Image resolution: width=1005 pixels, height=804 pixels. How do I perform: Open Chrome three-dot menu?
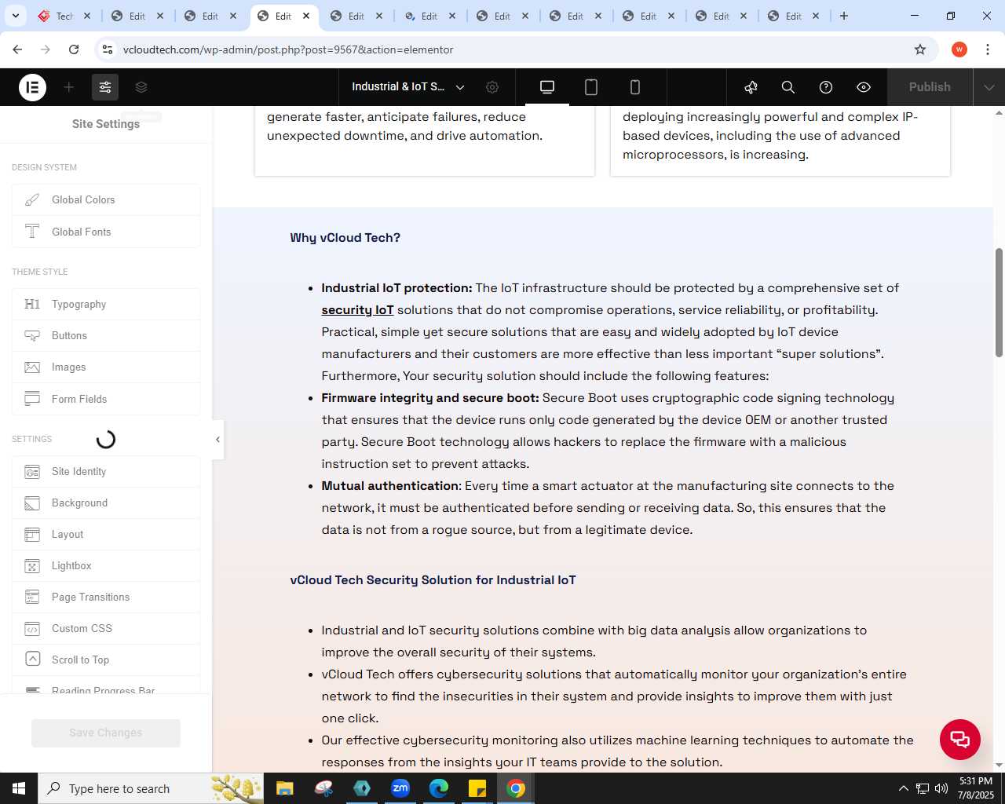(x=987, y=49)
